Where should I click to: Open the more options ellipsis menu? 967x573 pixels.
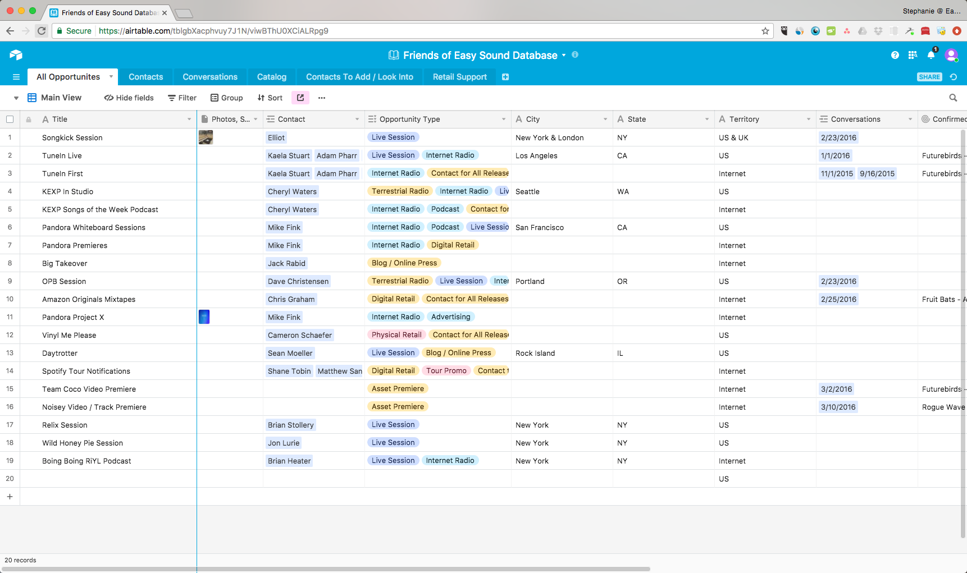pos(322,98)
